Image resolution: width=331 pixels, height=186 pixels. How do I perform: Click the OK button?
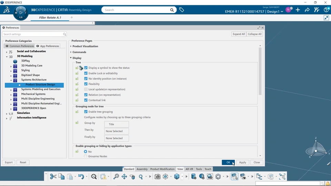[228, 162]
